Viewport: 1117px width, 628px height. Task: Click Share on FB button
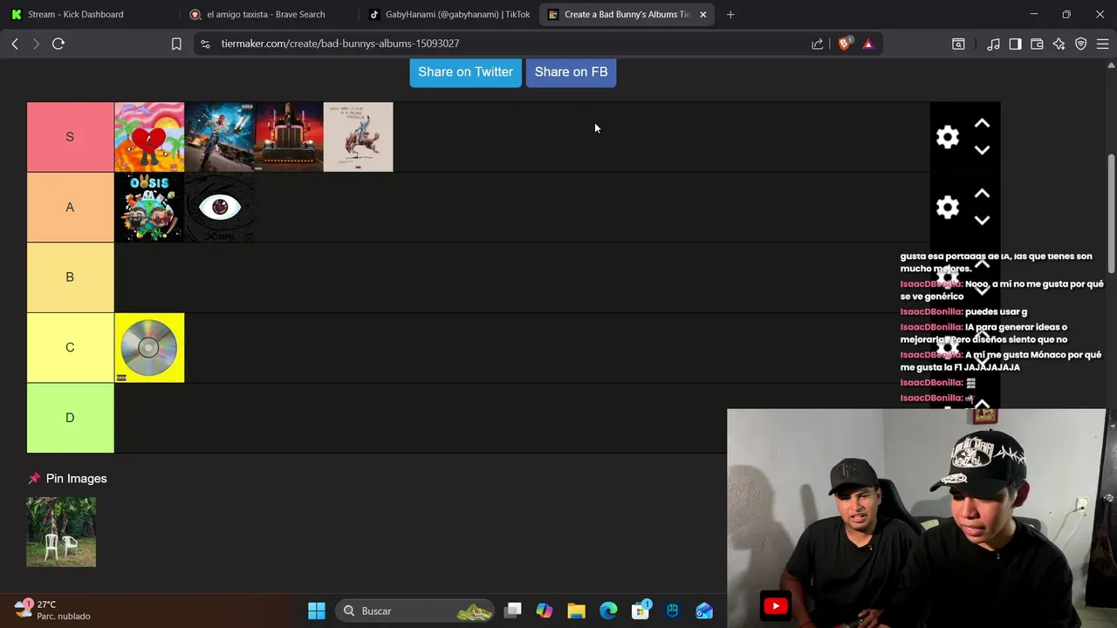[x=571, y=72]
